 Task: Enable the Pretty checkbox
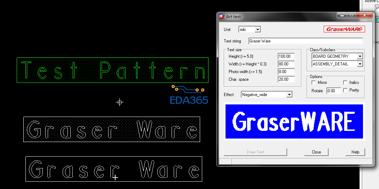345,90
